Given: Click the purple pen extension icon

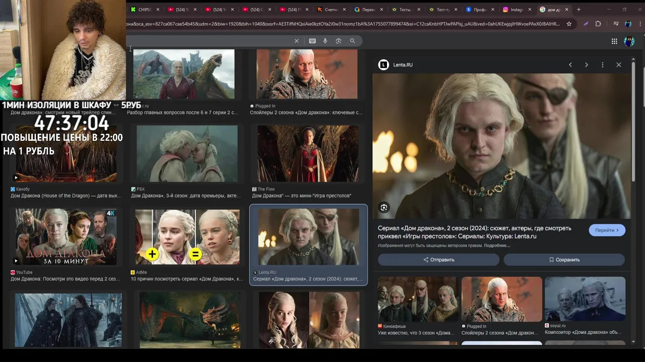Looking at the screenshot, I should click(x=586, y=24).
